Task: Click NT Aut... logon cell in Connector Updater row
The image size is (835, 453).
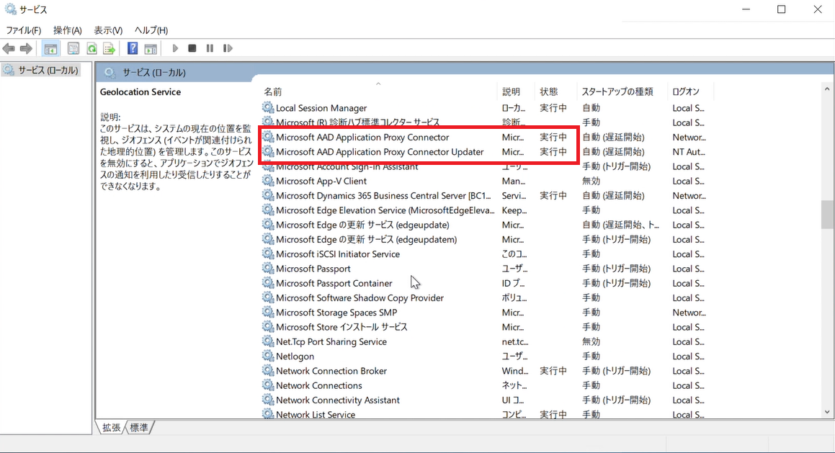Action: [x=689, y=152]
